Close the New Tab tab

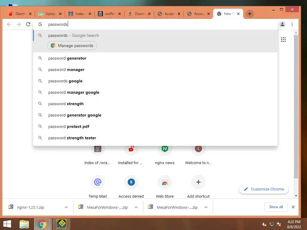[238, 14]
